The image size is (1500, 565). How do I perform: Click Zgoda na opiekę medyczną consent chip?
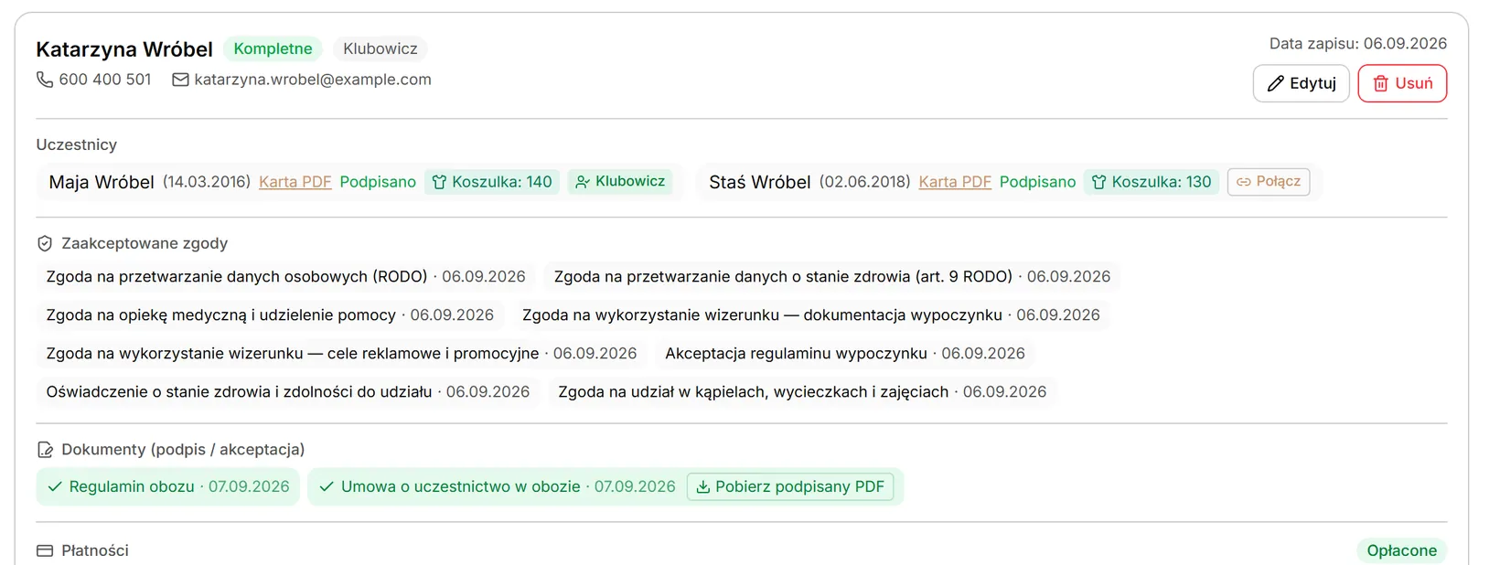click(270, 314)
